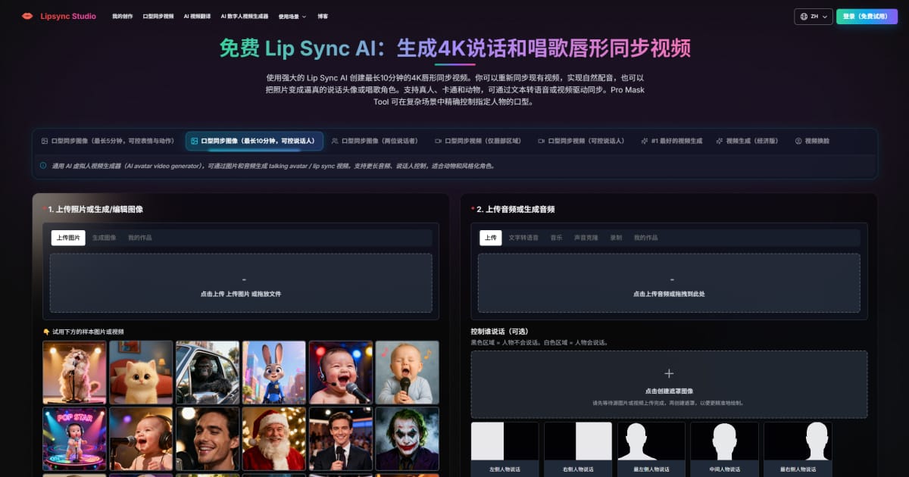Click the 点击上传音频或拖拽到此处 drop zone
The width and height of the screenshot is (909, 477).
tap(669, 283)
